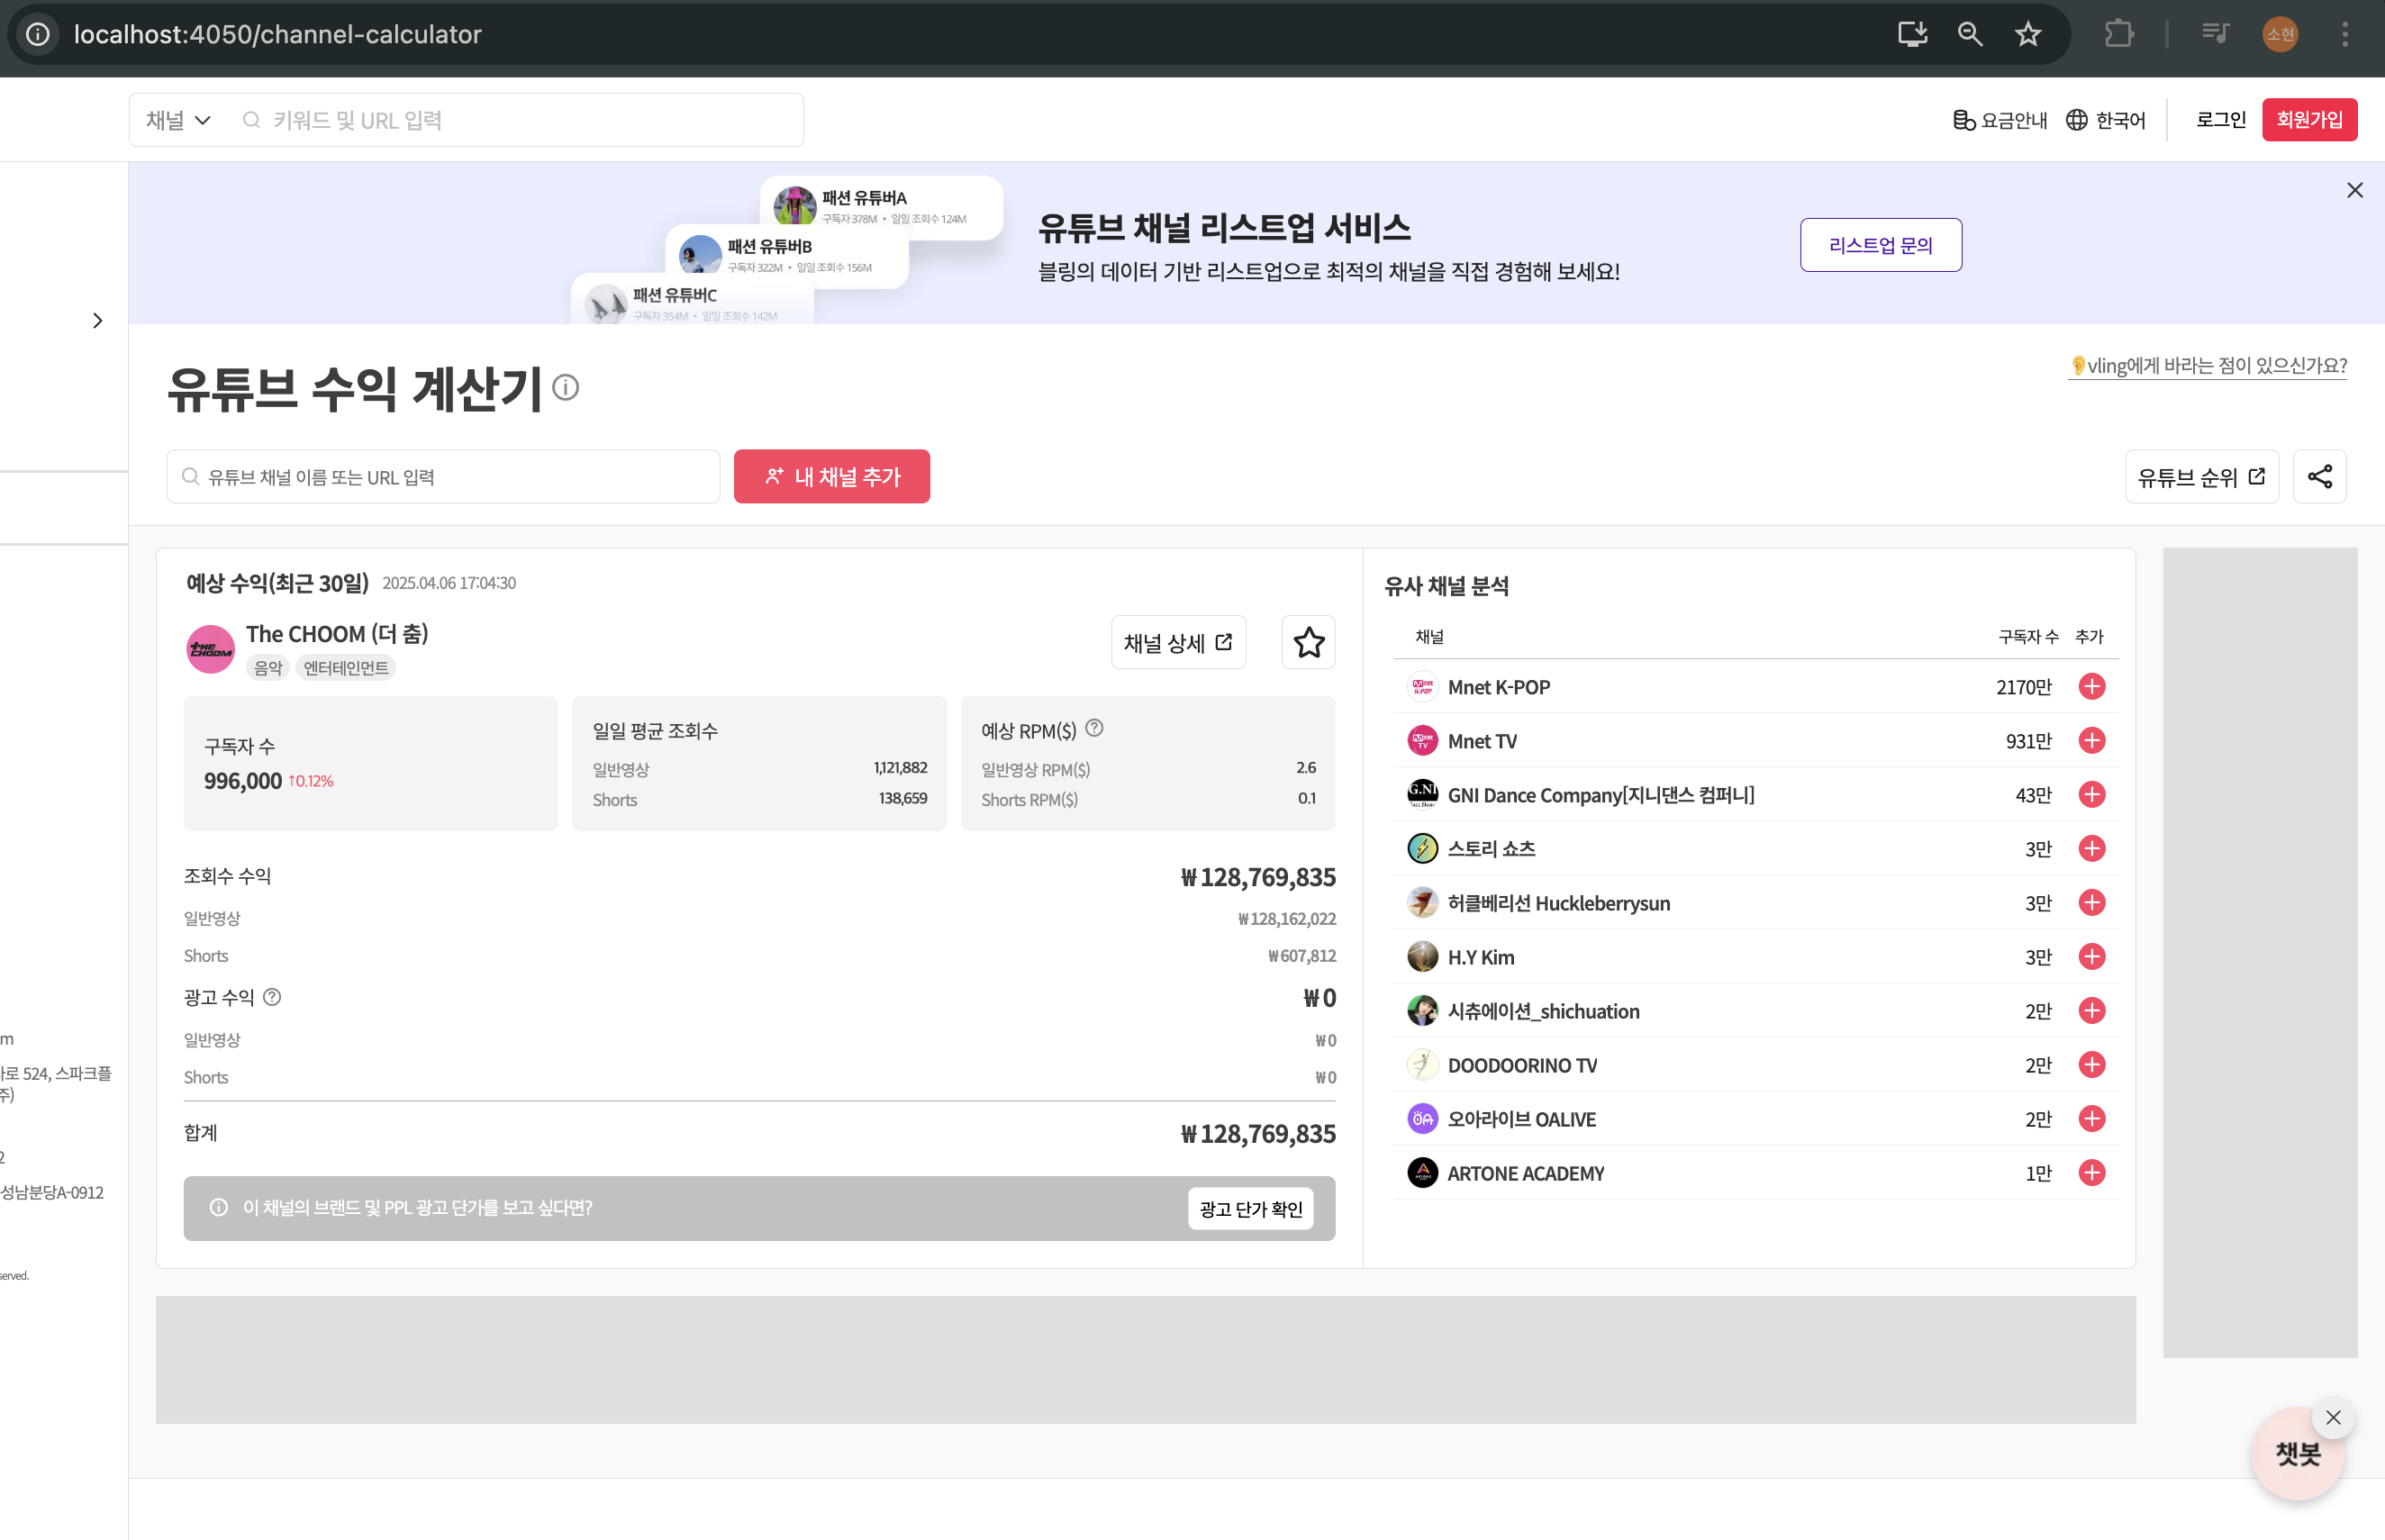This screenshot has height=1540, width=2385.
Task: Open help icon next to 광고 수익
Action: pos(272,997)
